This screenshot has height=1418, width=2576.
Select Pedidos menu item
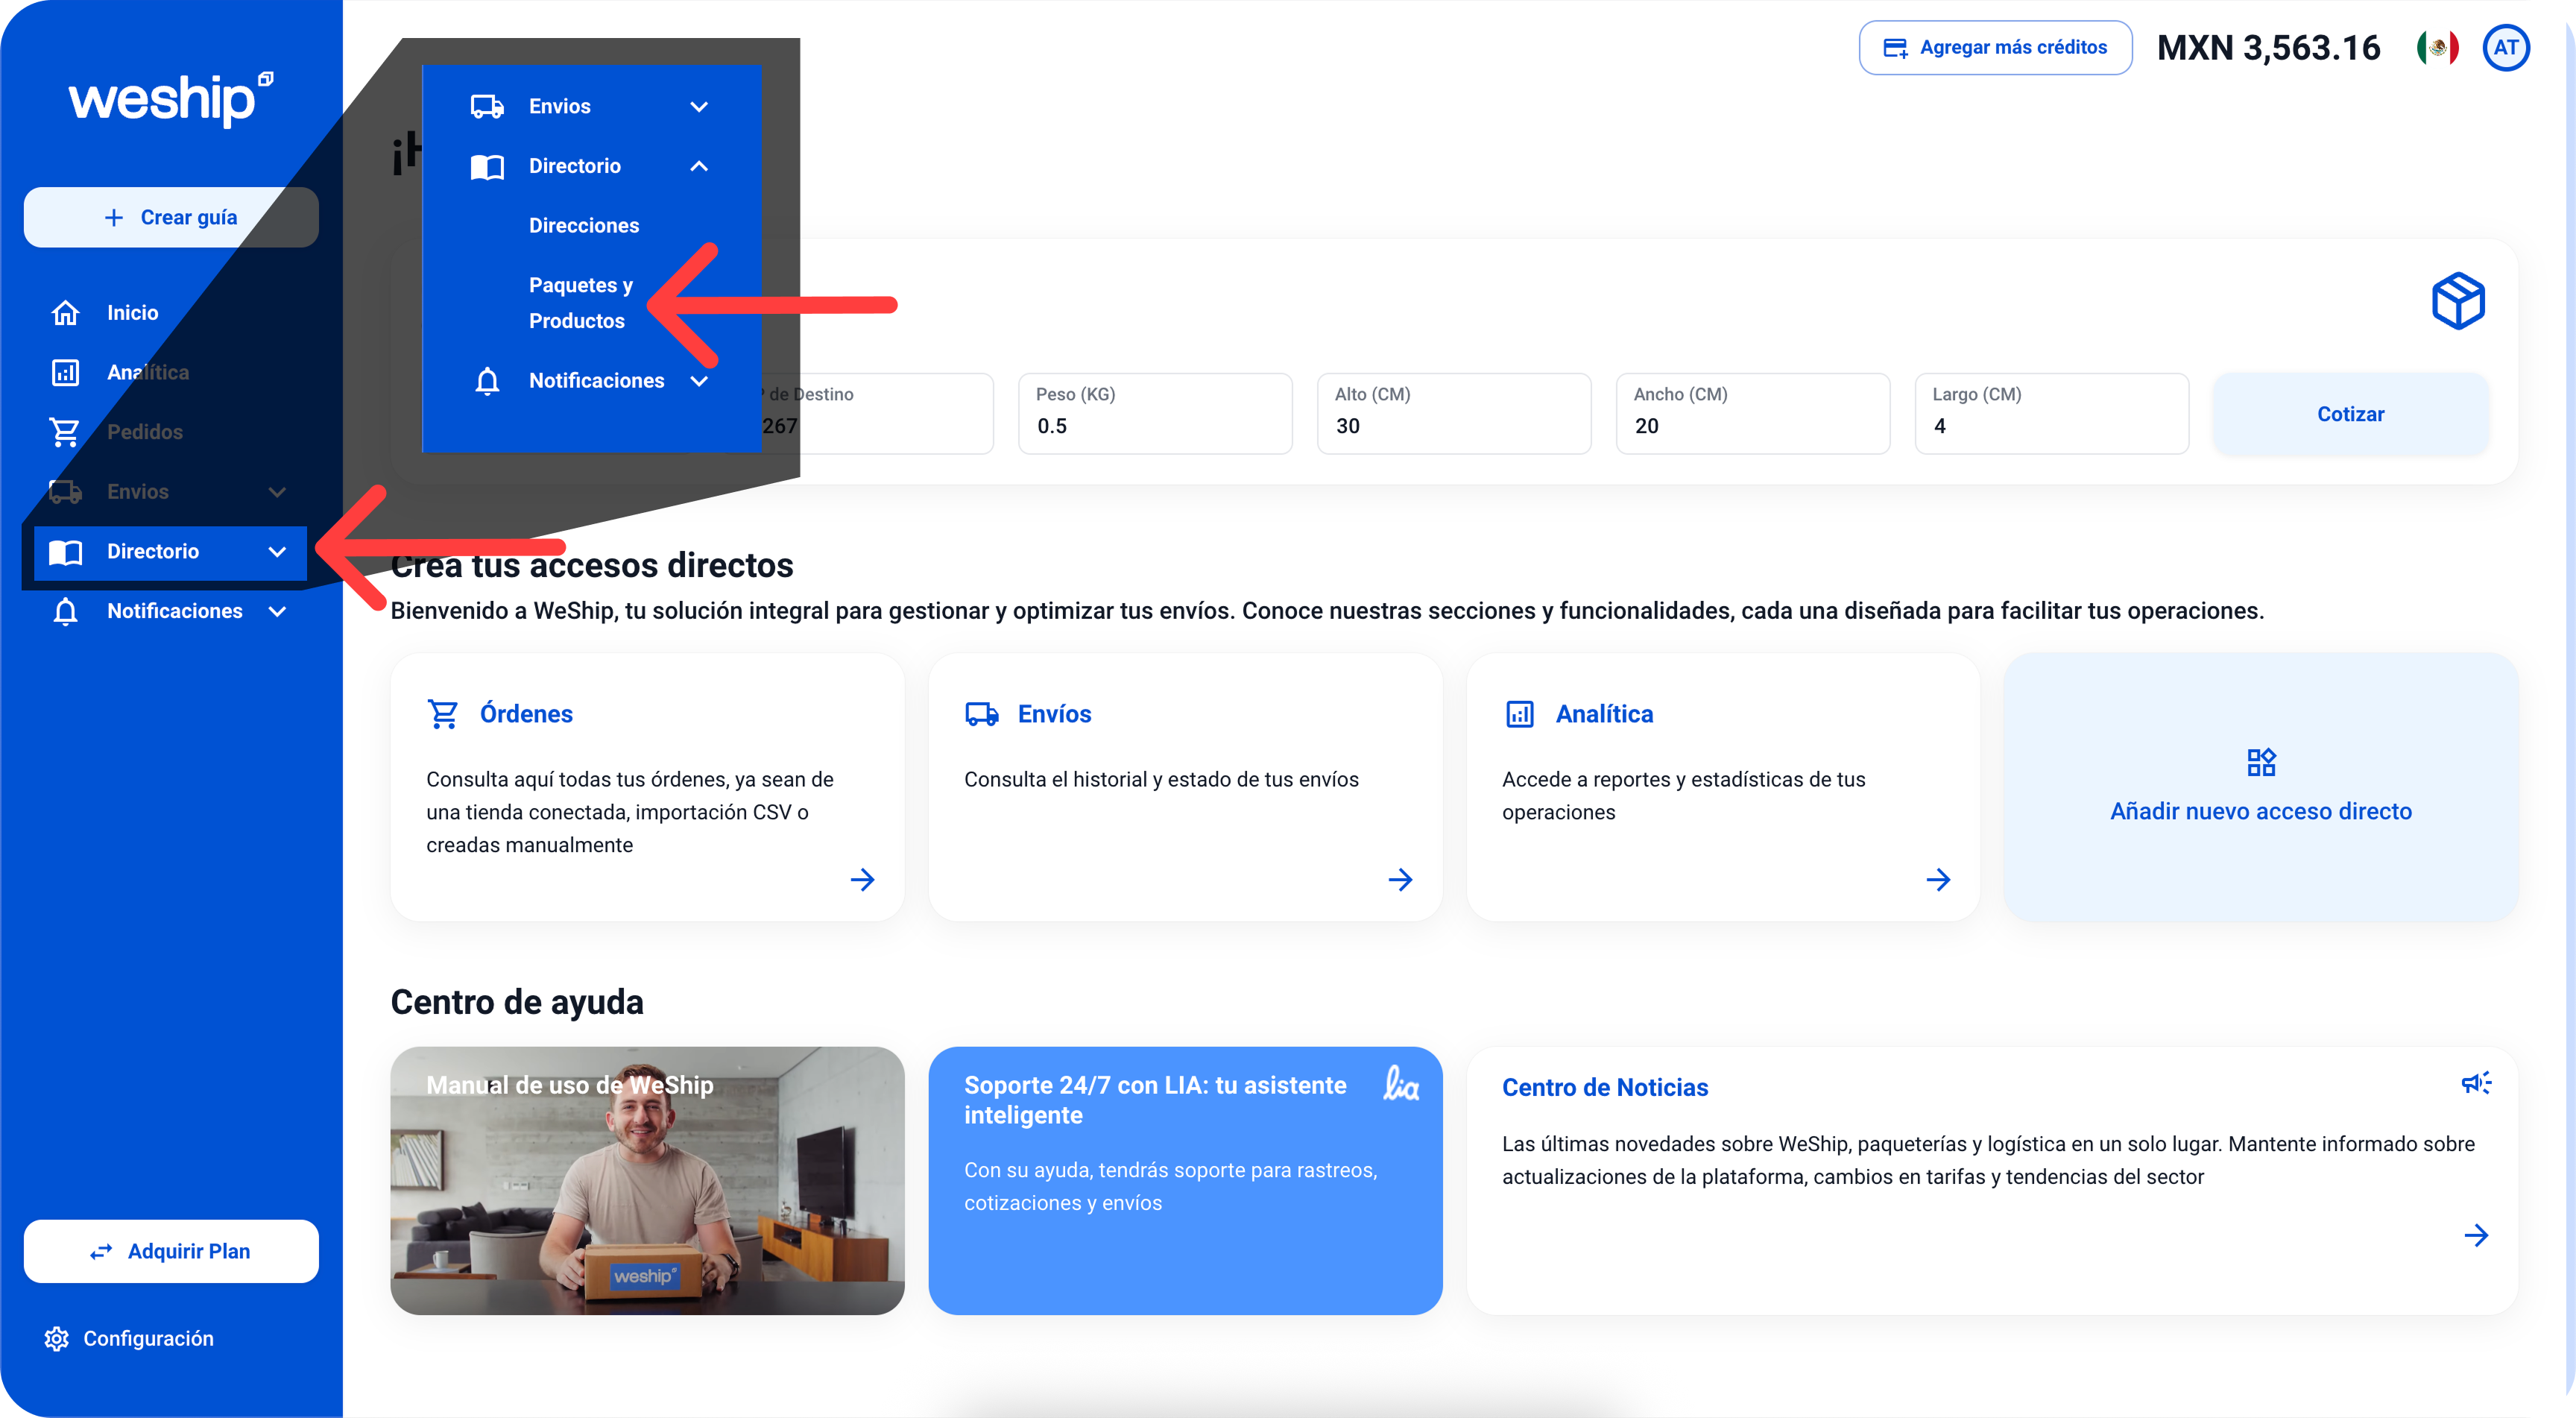pyautogui.click(x=145, y=432)
